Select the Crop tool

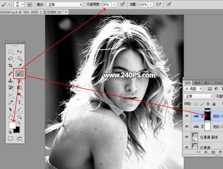[x=11, y=65]
